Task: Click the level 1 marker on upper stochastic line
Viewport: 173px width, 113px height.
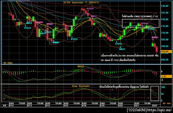Action: tap(4, 91)
